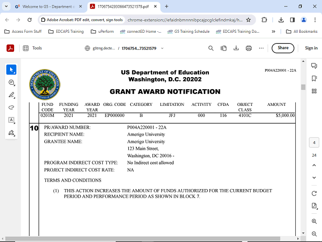Viewport: 322px width, 242px height.
Task: Open the uPerform bookmark folder
Action: [x=102, y=31]
